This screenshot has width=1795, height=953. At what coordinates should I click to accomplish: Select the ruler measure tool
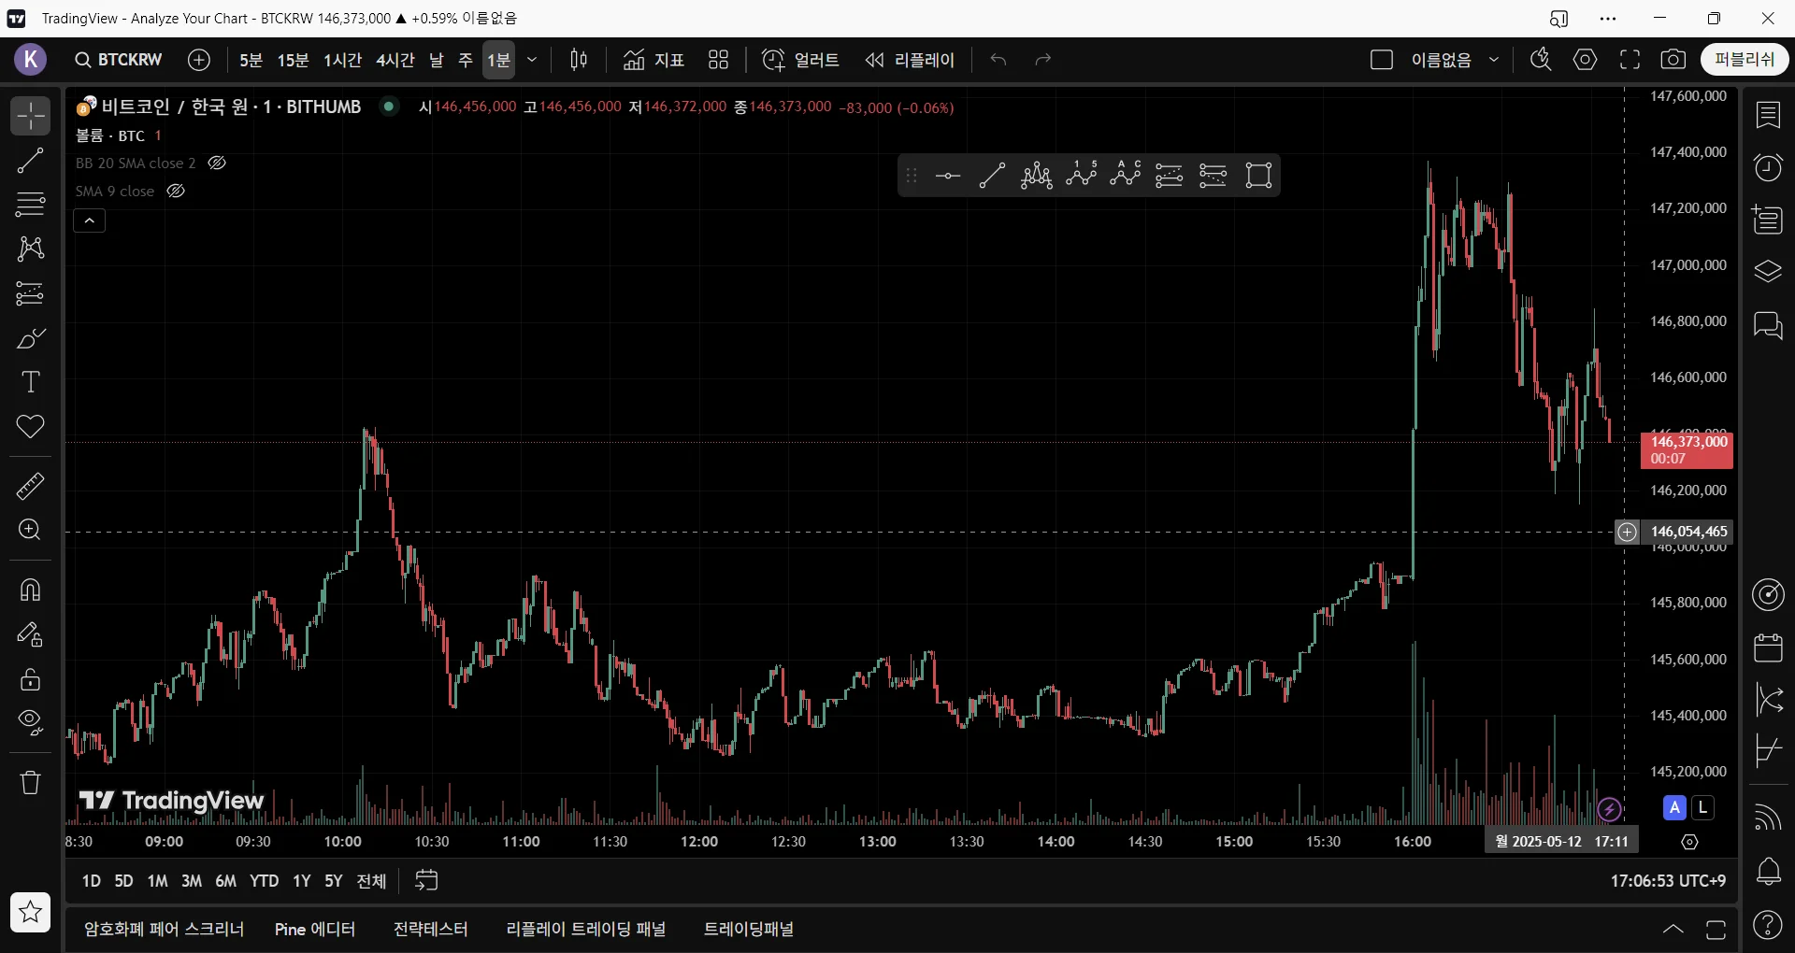click(x=31, y=486)
